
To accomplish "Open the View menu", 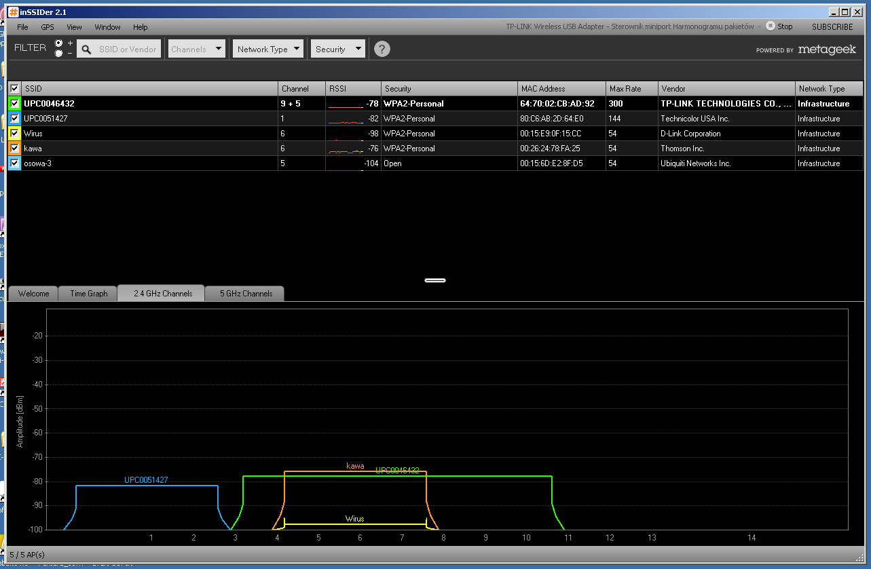I will (74, 27).
